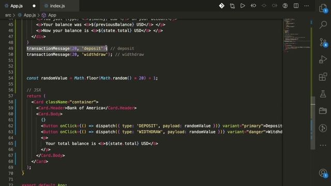Click the gear file icon on index.js tab

point(46,6)
